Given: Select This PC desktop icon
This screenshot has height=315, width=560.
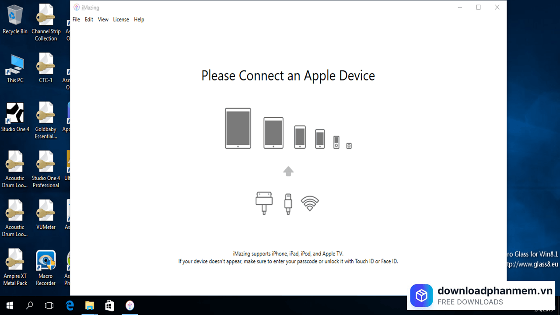Looking at the screenshot, I should (15, 69).
